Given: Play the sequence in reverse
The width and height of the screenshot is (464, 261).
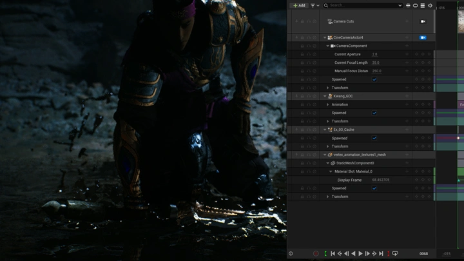Looking at the screenshot, I should coord(353,254).
